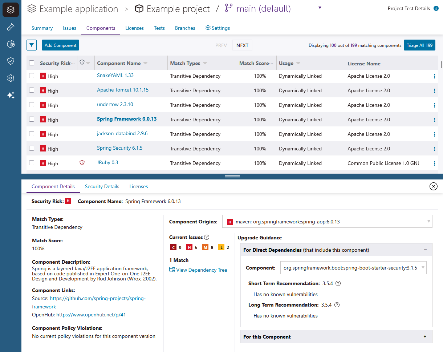443x352 pixels.
Task: Click the Add Component button
Action: [60, 45]
